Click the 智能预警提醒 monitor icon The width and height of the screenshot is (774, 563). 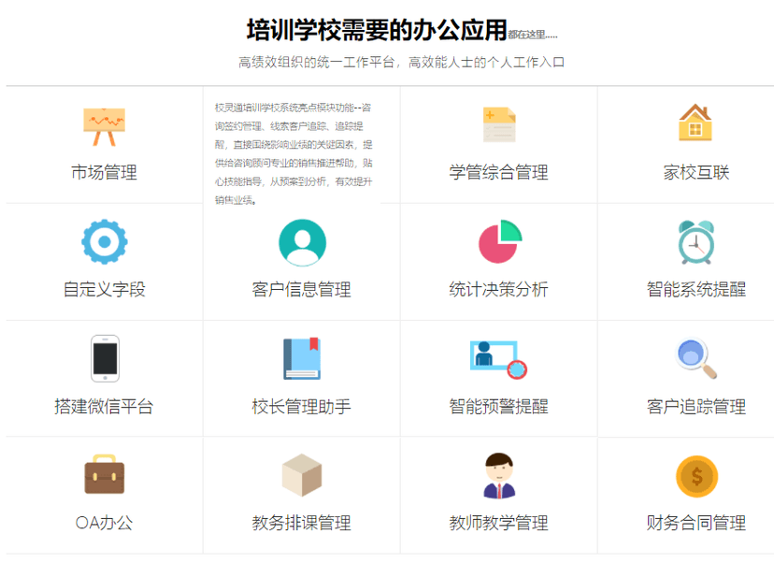click(x=498, y=359)
